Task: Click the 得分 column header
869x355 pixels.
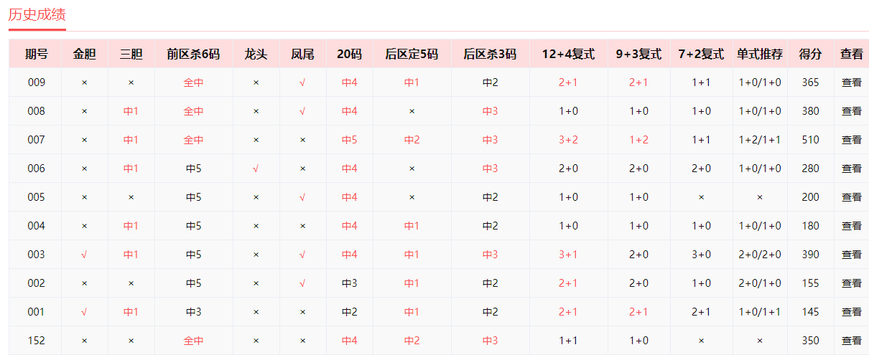Action: tap(810, 54)
